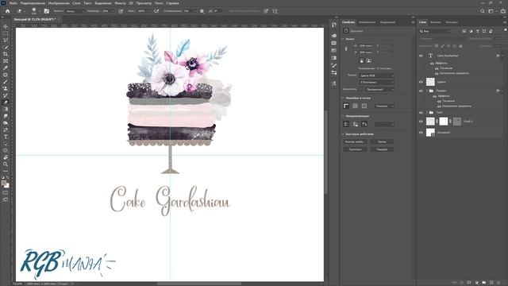Select the Lasso tool

point(6,41)
